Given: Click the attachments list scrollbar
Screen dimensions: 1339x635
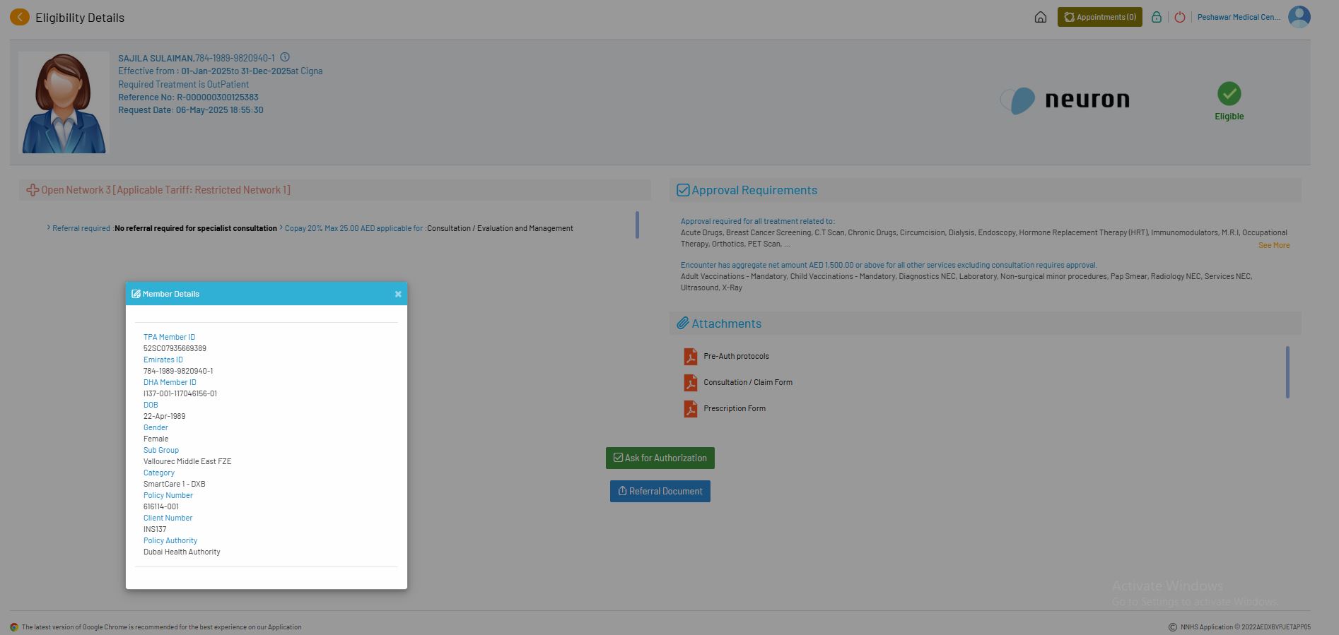Looking at the screenshot, I should coord(1287,372).
